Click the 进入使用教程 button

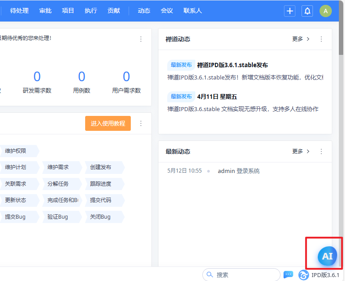point(108,123)
